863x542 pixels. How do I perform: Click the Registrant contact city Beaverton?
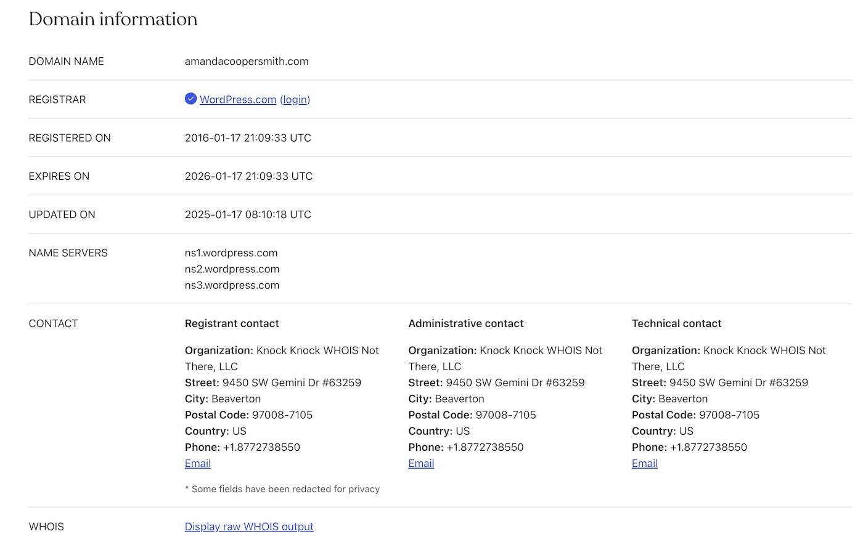(x=236, y=399)
